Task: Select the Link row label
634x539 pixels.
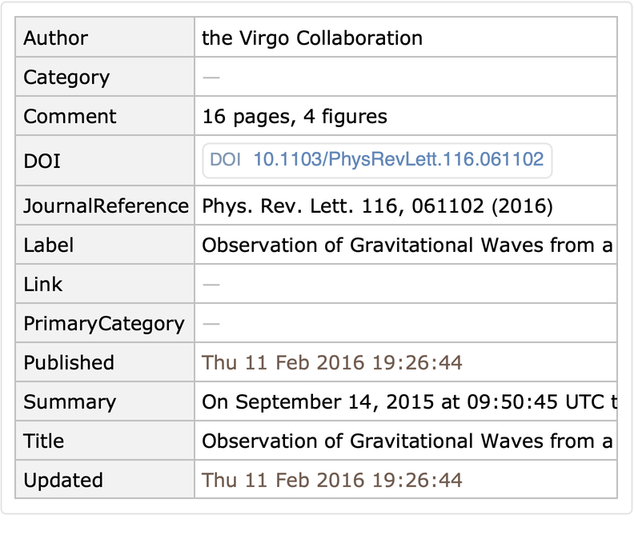Action: (x=43, y=285)
